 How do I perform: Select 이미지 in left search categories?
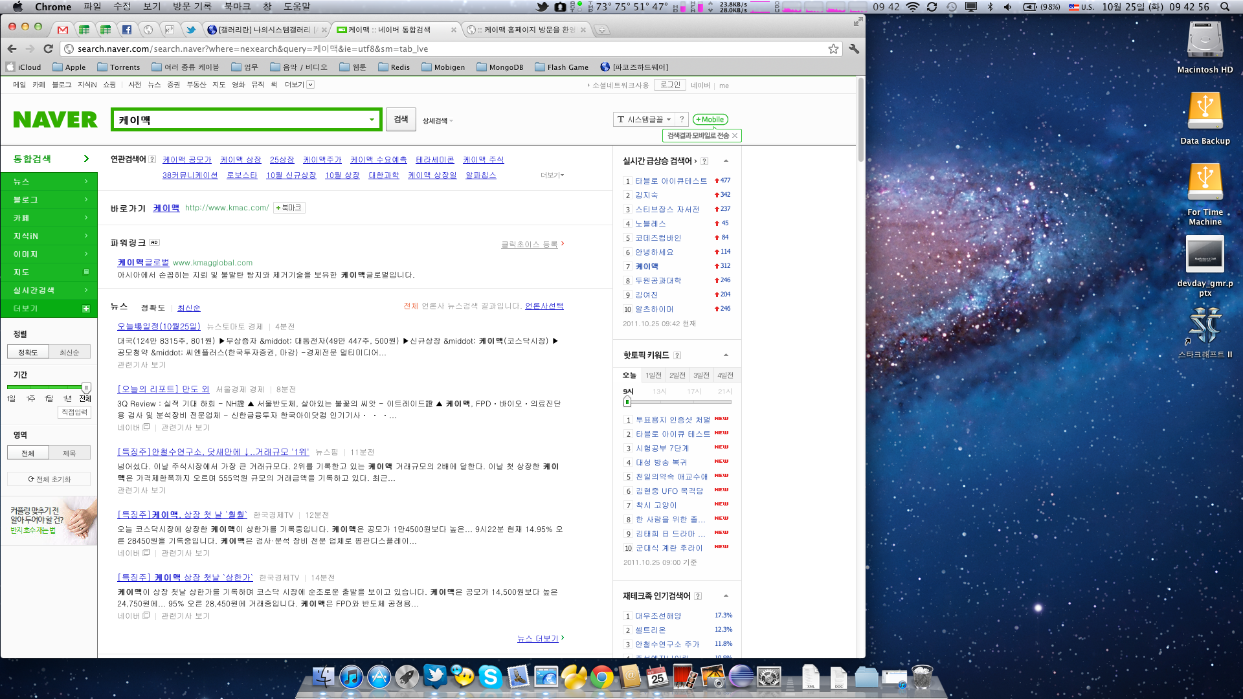click(x=49, y=254)
